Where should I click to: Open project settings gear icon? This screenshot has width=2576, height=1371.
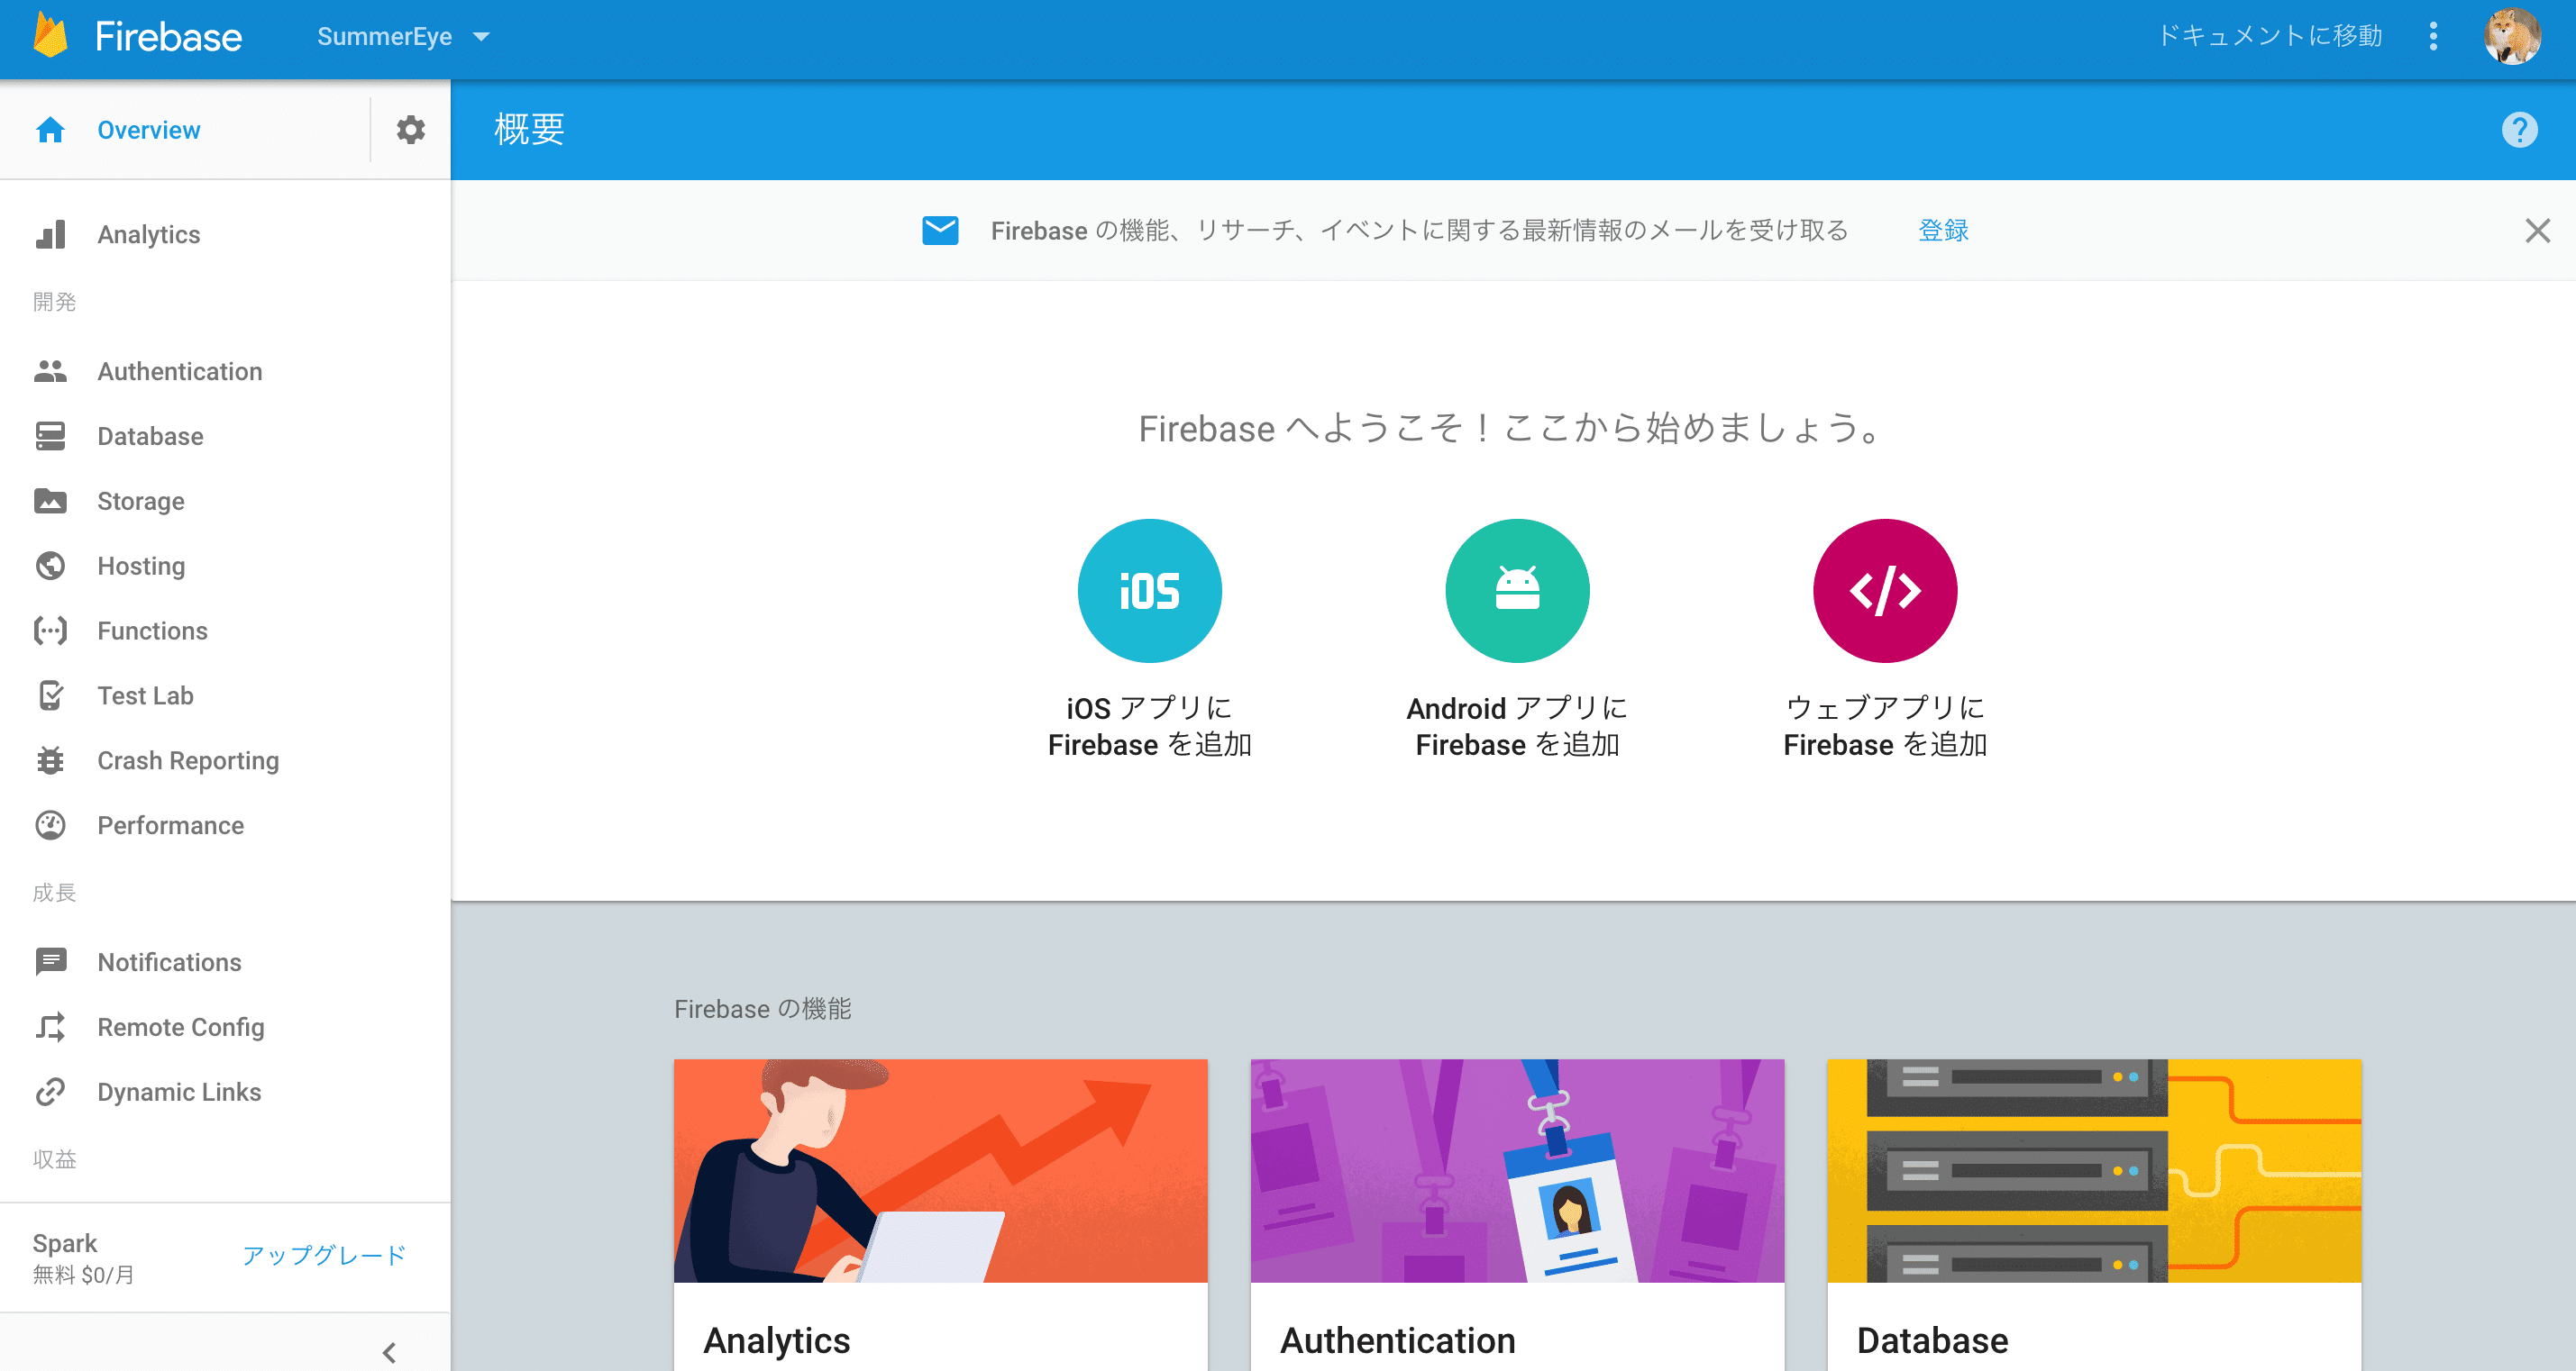point(410,130)
